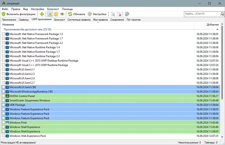Click icon of Microsoft.UI.Xaml.2.7 row
225x145 pixels.
(7, 82)
